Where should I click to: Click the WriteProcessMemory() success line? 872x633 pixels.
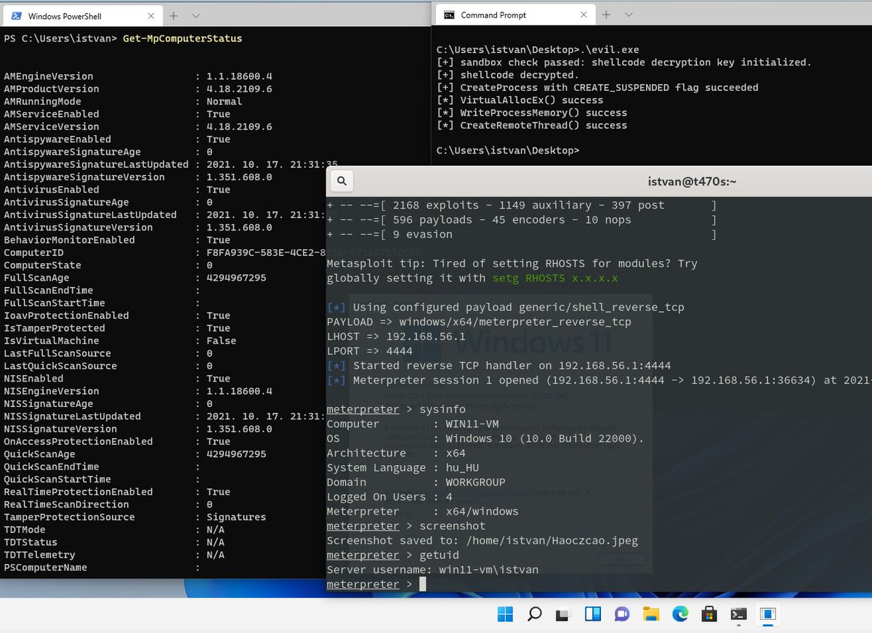point(532,113)
